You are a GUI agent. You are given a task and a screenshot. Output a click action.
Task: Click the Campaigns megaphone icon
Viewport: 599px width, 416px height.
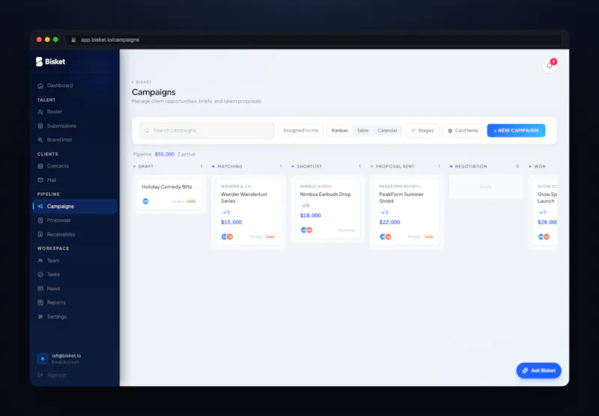[x=40, y=207]
